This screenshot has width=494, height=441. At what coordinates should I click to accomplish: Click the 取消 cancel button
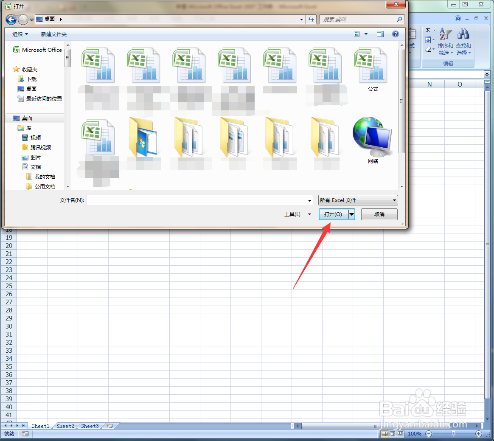coord(379,214)
